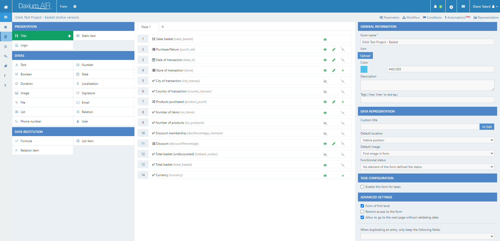Edit Purchase/Return field with pencil icon
The image size is (500, 241).
coord(334,49)
